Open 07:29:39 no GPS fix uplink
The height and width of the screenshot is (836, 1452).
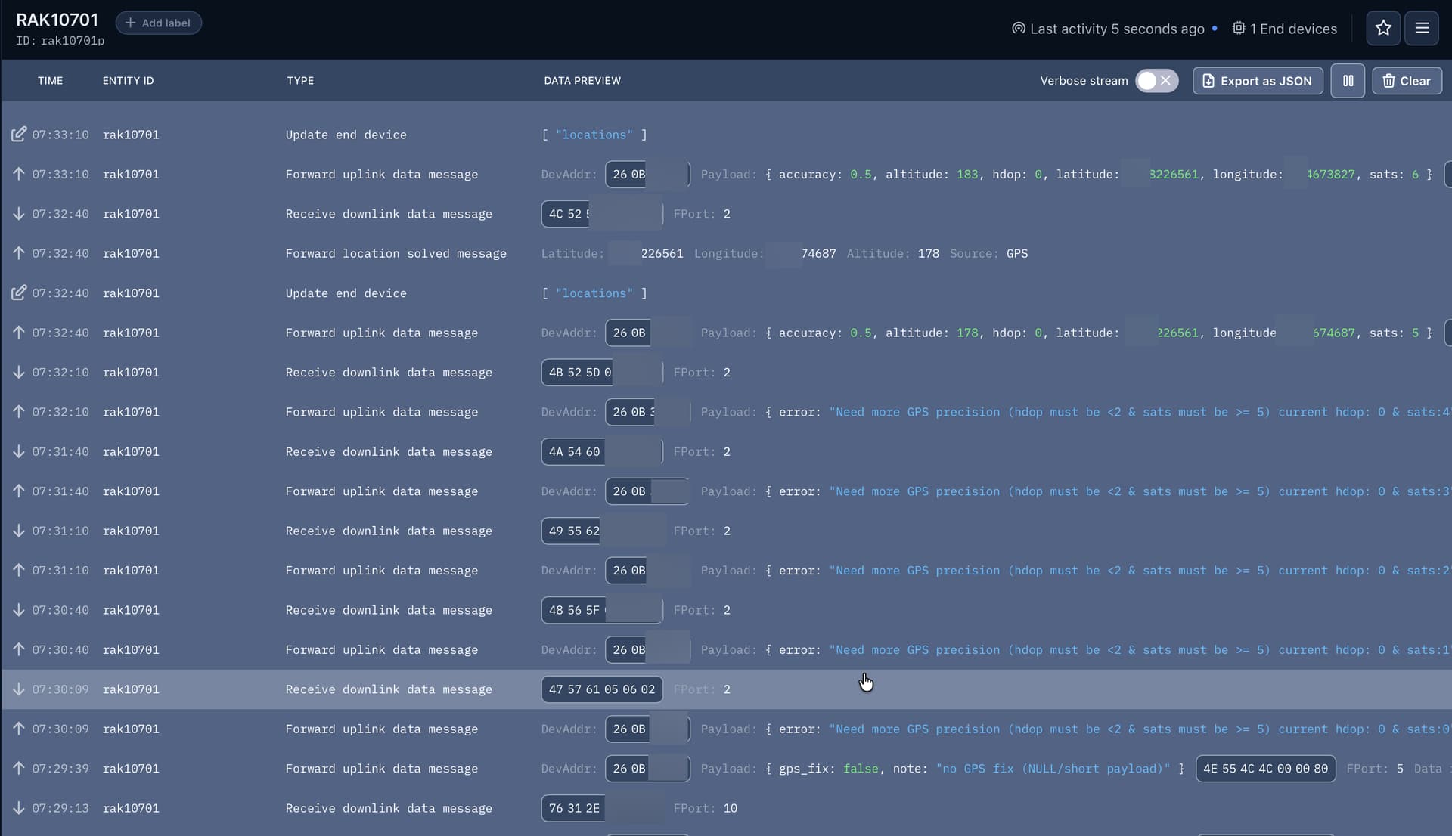381,769
